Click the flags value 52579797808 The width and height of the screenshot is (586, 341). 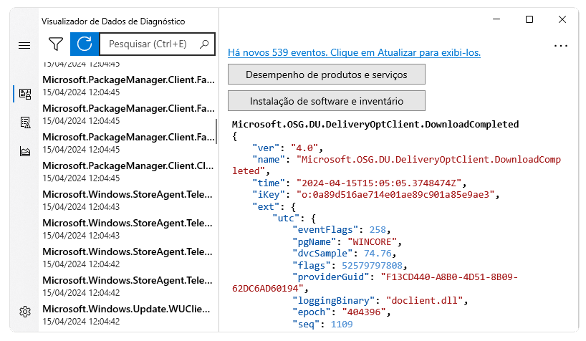click(372, 266)
